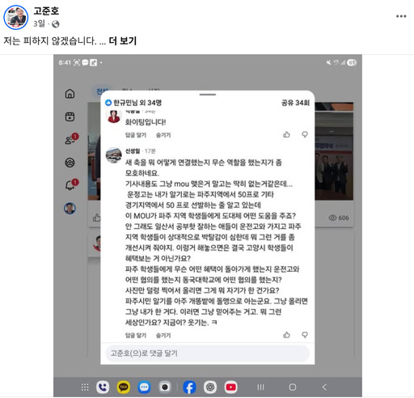
Task: Open 고준호's profile picture
Action: click(x=15, y=17)
